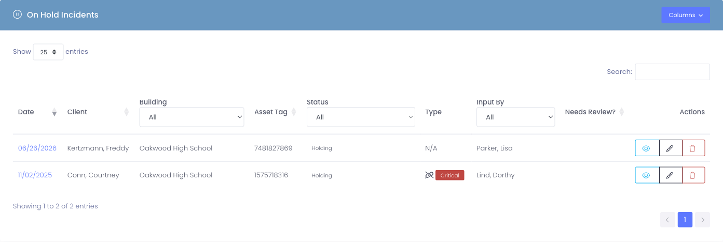Click N/A type in Kertzmann row
Viewport: 723px width, 242px height.
click(431, 148)
